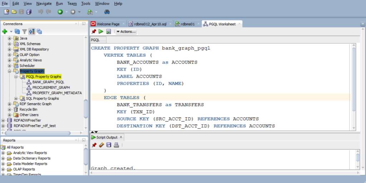Pin the PGQL Worksheet using red pin
Viewport: 366px width, 183px height.
point(94,31)
